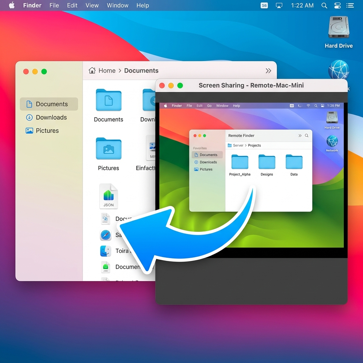The image size is (363, 363).
Task: Click the Remote Finder window title
Action: pos(241,135)
